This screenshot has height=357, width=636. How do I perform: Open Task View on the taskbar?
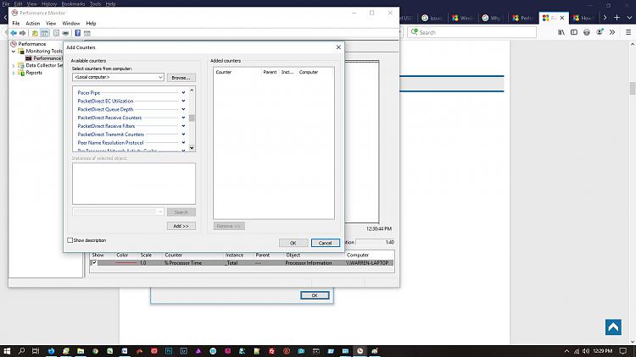[36, 351]
